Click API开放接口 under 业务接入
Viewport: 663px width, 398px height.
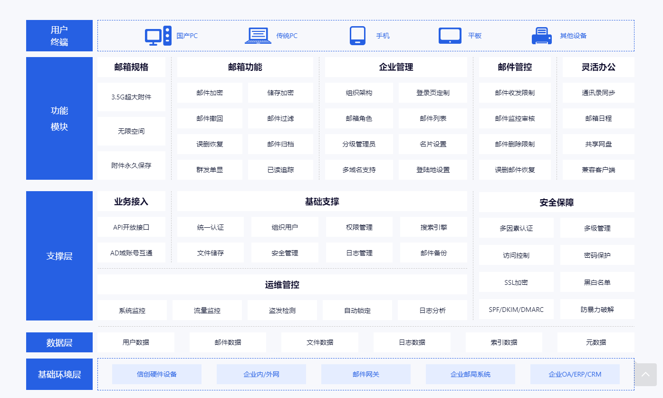[131, 227]
